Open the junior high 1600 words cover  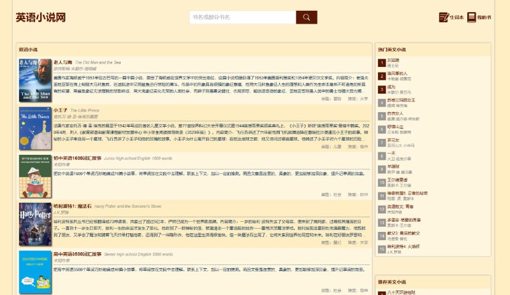click(x=35, y=176)
